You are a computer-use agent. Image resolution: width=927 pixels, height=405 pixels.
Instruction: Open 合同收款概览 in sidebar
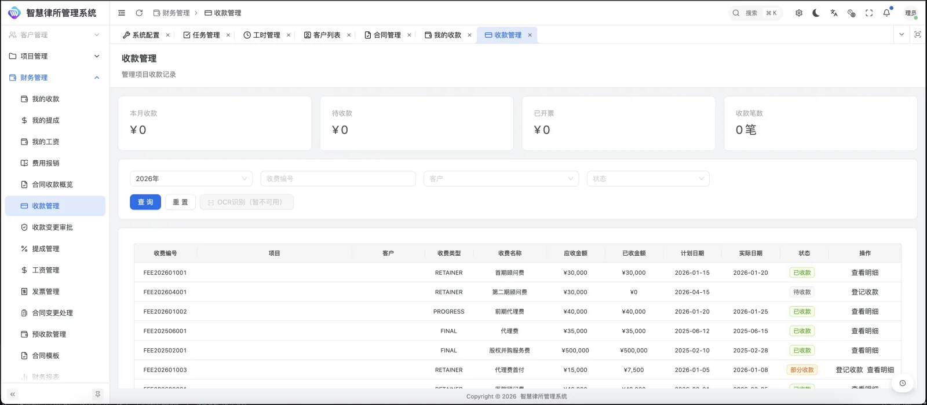point(55,185)
